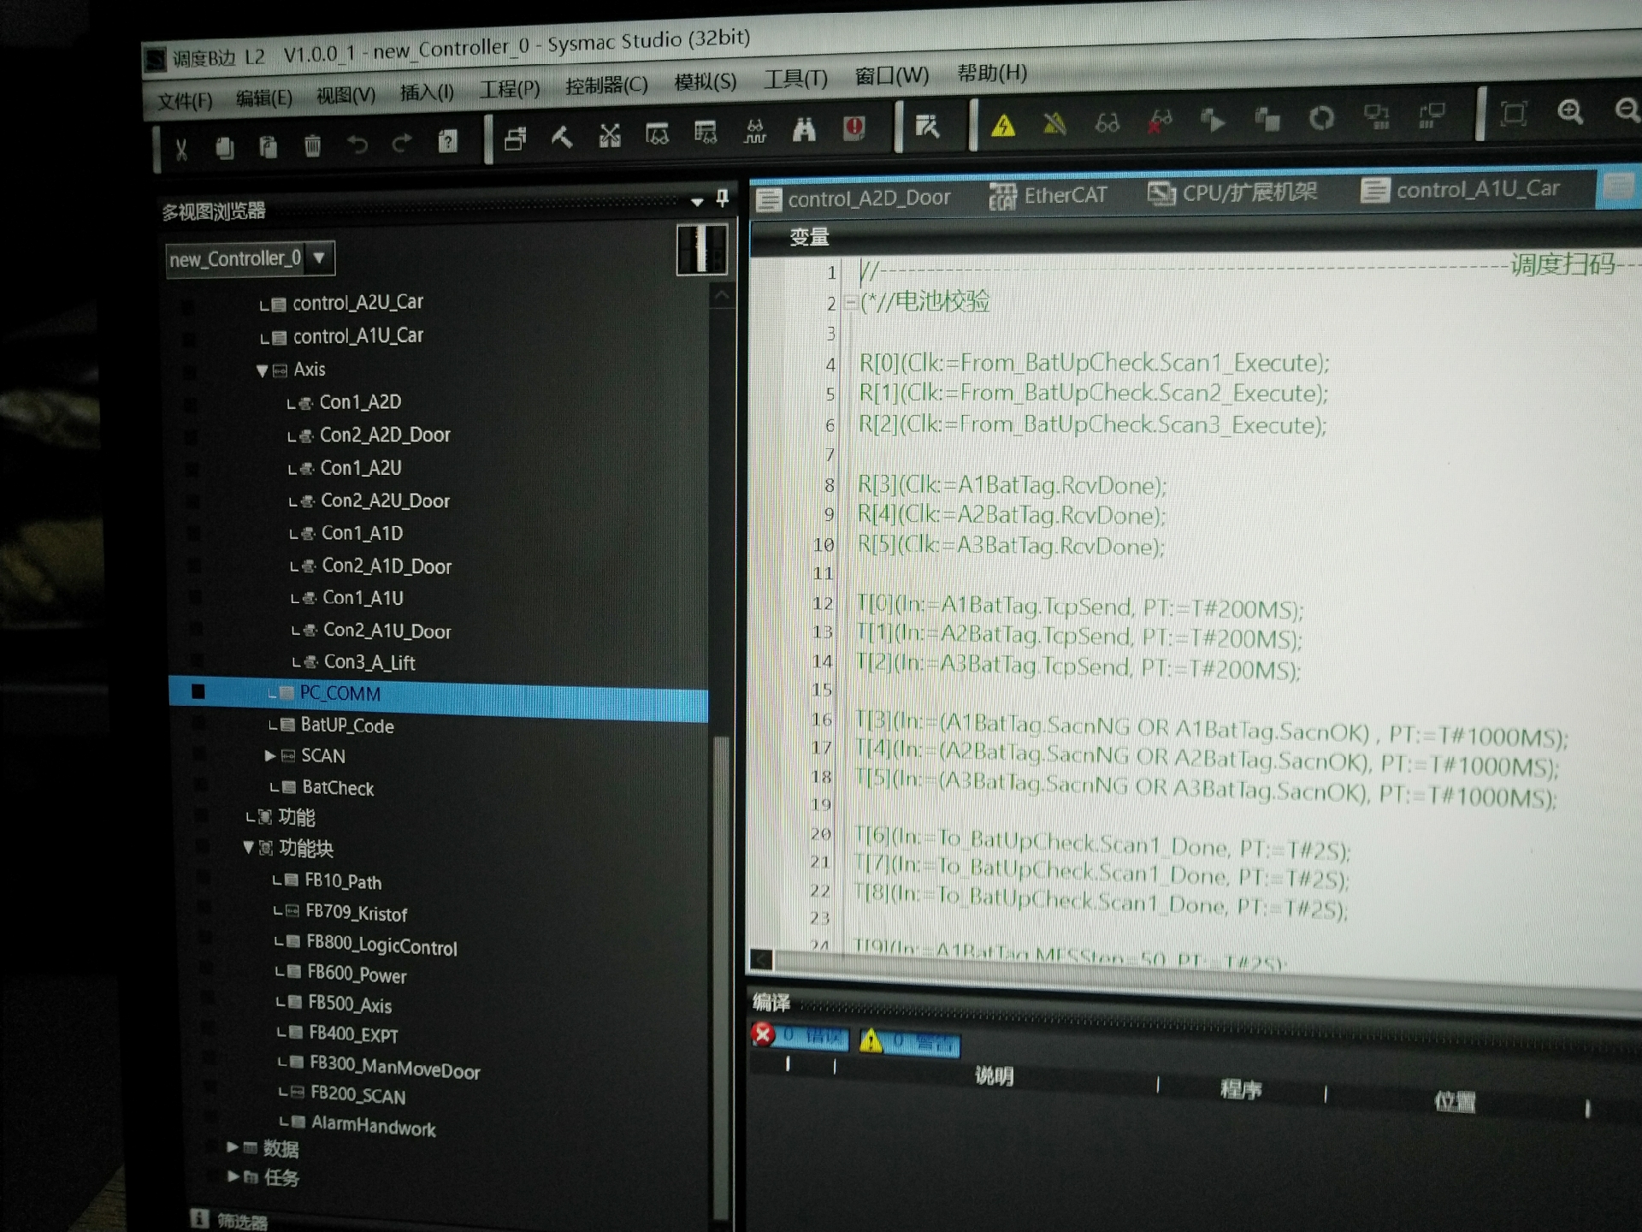Image resolution: width=1642 pixels, height=1232 pixels.
Task: Click the explorer split-view layout swatch
Action: pos(701,249)
